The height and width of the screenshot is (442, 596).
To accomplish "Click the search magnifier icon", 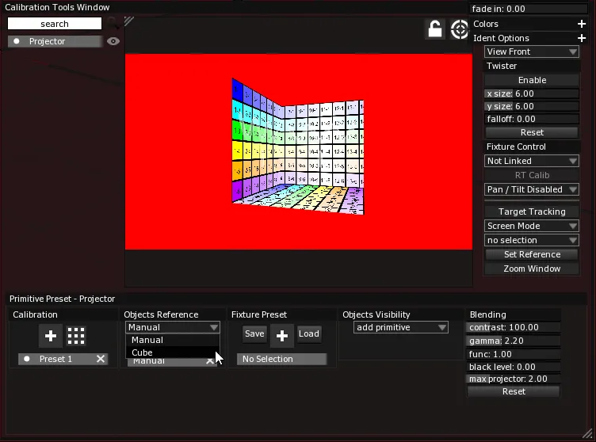I will 113,23.
